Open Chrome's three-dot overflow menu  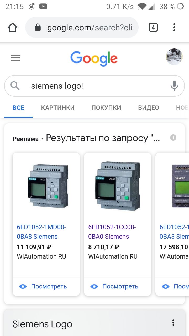coord(174,27)
